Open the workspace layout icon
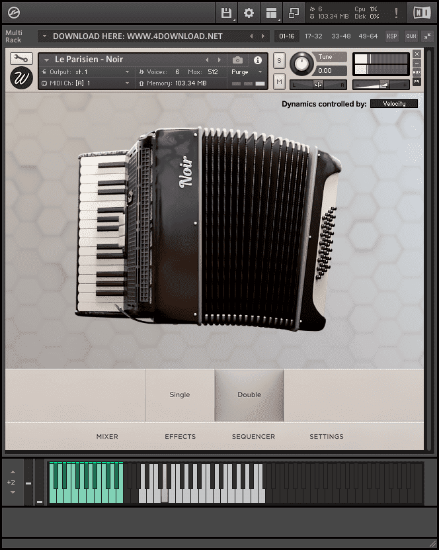439x550 pixels. (271, 13)
